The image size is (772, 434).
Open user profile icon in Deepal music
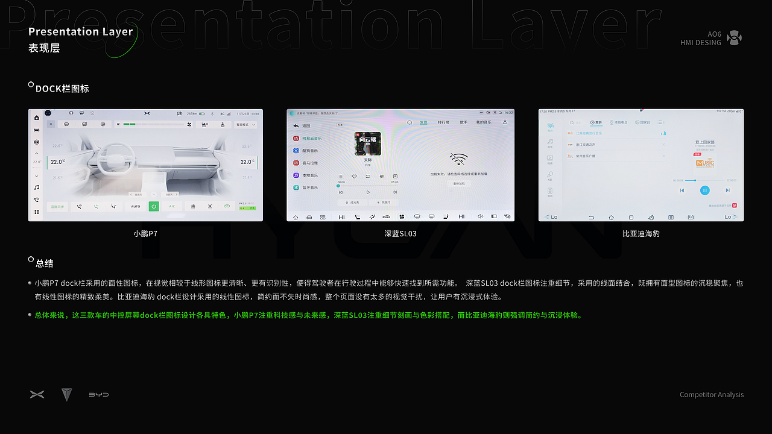(x=505, y=122)
